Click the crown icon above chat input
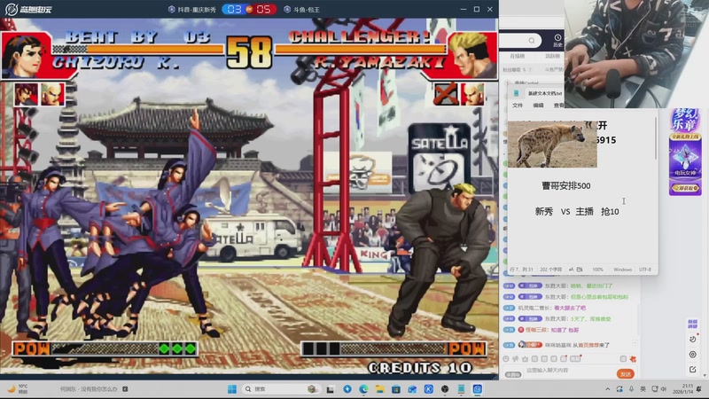709x399 pixels. [525, 359]
